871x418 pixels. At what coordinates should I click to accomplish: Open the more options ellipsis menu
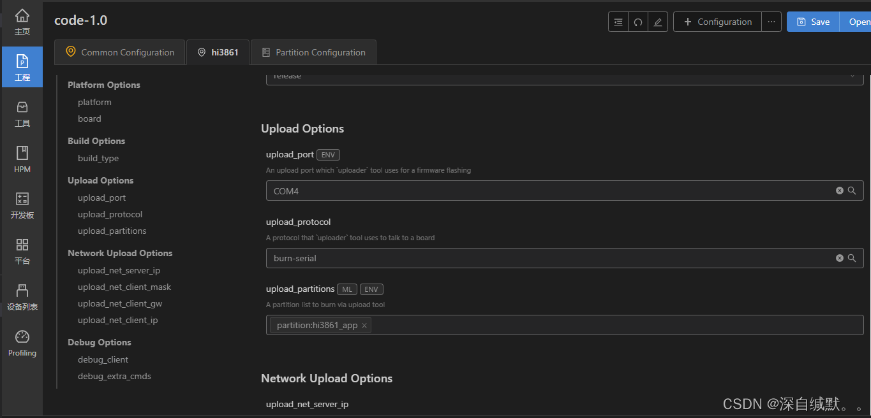point(771,22)
